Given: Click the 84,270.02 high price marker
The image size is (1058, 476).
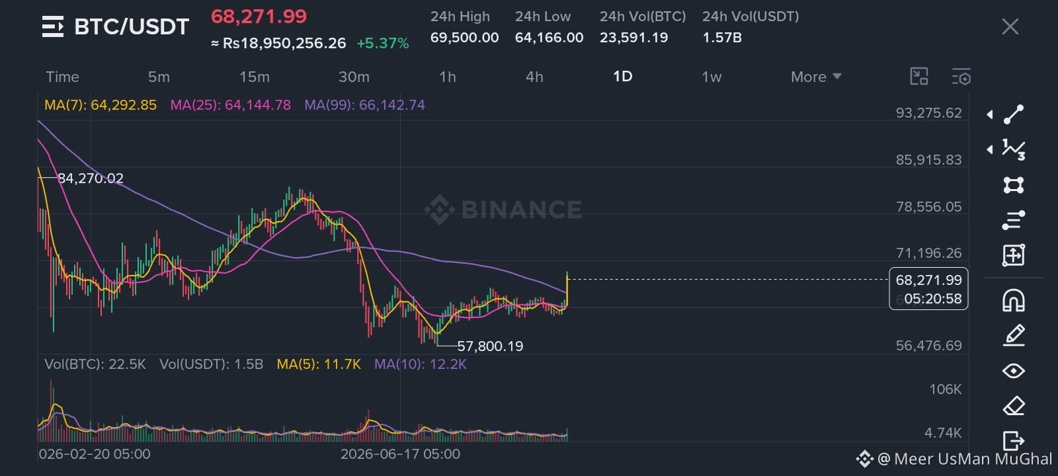Looking at the screenshot, I should tap(91, 178).
